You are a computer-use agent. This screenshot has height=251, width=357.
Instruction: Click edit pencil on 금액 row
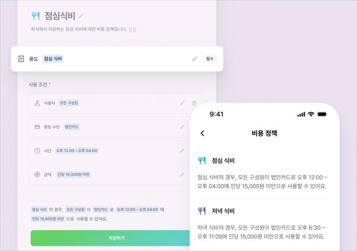click(x=183, y=174)
